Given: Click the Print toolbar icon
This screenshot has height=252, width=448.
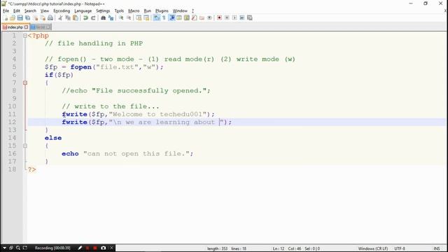Looking at the screenshot, I should (50, 18).
